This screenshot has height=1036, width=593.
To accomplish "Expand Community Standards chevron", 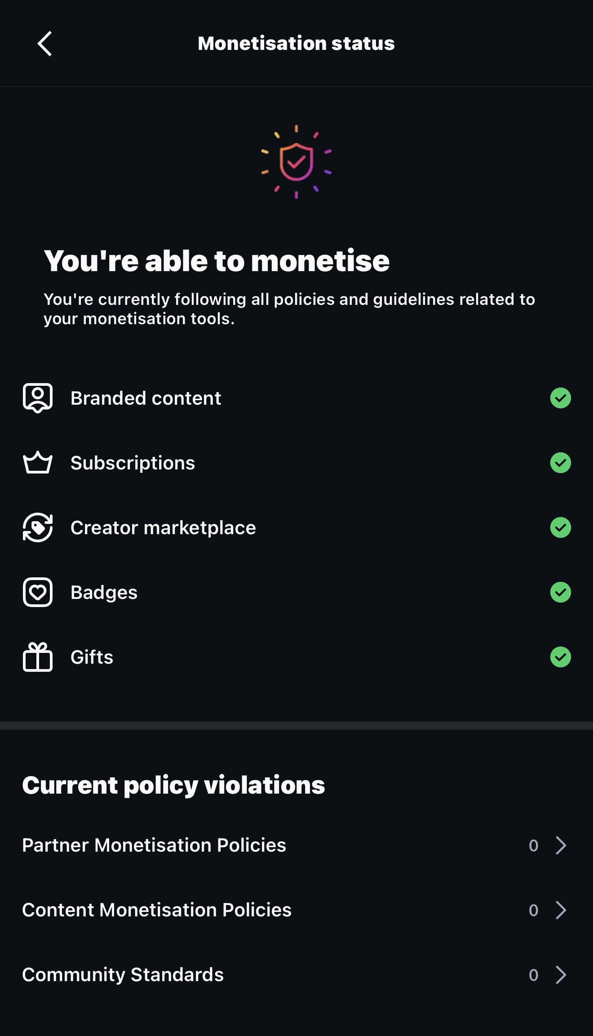I will coord(560,975).
